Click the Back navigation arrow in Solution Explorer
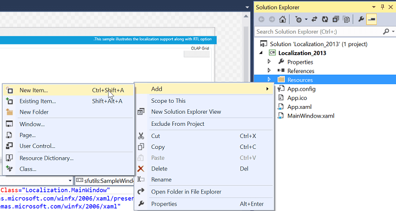The height and width of the screenshot is (211, 396). (x=261, y=19)
